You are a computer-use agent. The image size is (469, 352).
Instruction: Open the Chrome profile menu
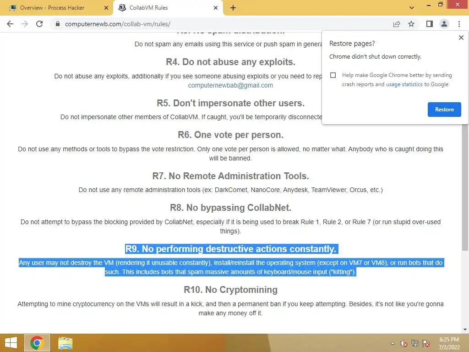444,24
